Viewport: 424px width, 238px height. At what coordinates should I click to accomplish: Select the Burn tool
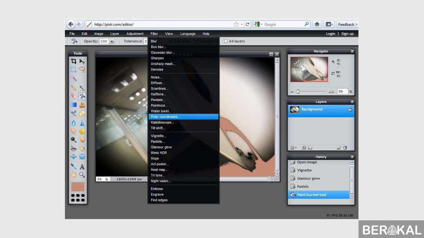[82, 140]
